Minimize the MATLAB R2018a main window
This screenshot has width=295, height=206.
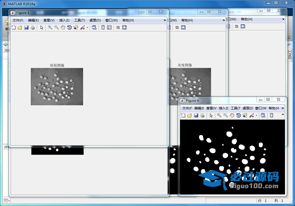point(268,3)
